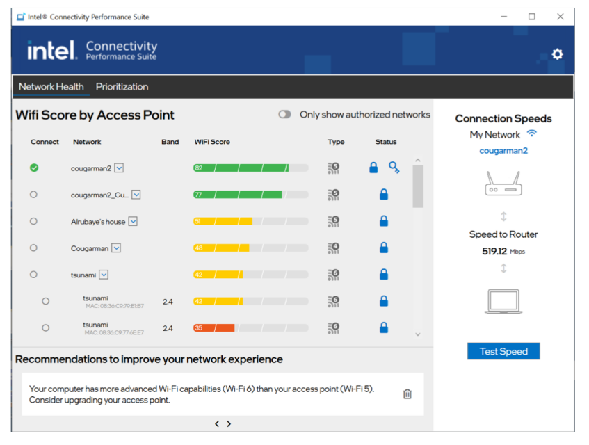Click the lock icon for Alrubaye's house
589x445 pixels.
[384, 221]
